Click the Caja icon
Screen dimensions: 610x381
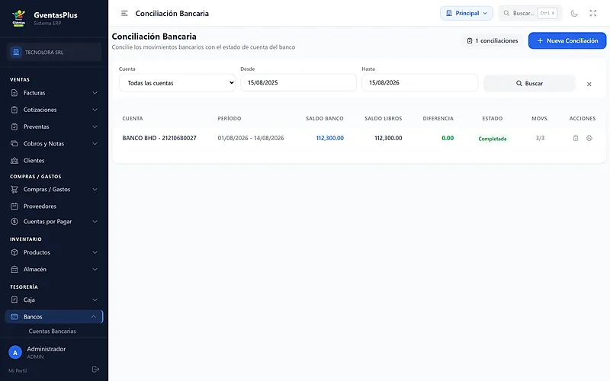click(x=14, y=299)
